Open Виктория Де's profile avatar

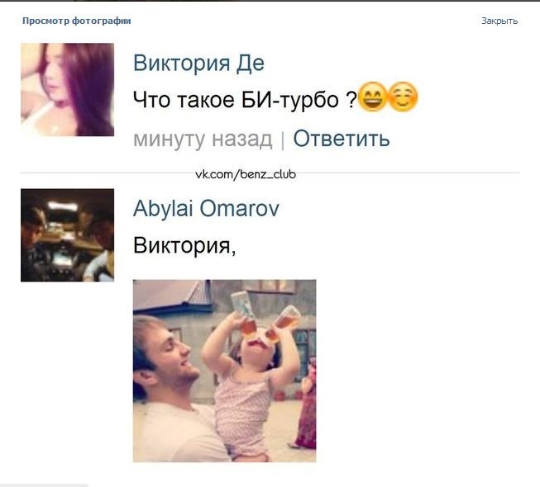pyautogui.click(x=67, y=89)
